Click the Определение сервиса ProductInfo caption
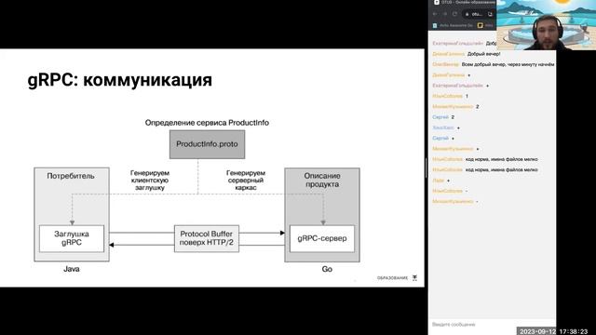 tap(207, 123)
